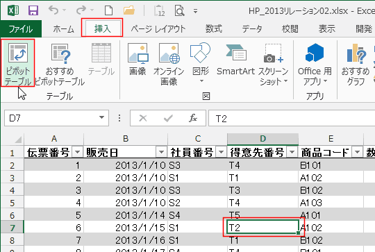Switch to the ホーム tab
375x252 pixels.
(64, 28)
